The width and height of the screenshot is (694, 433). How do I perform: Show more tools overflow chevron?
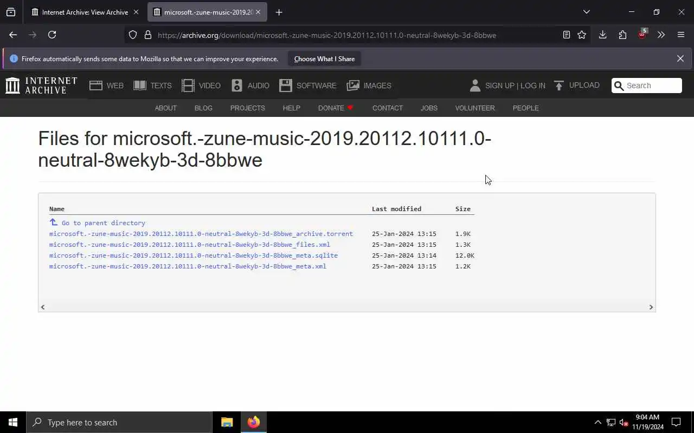point(661,35)
